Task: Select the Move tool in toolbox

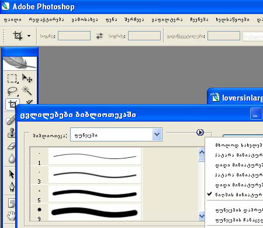Action: [27, 78]
